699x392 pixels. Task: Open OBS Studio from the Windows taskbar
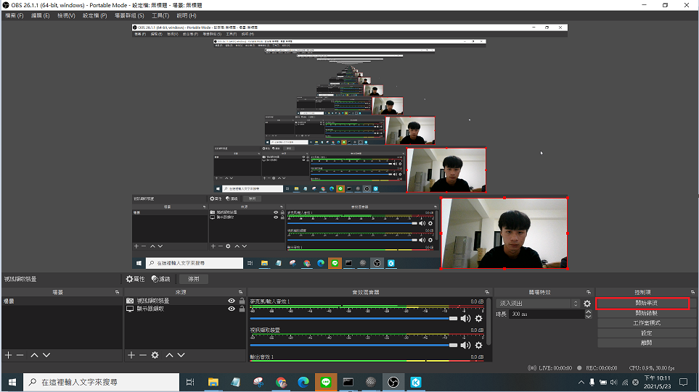pyautogui.click(x=393, y=382)
